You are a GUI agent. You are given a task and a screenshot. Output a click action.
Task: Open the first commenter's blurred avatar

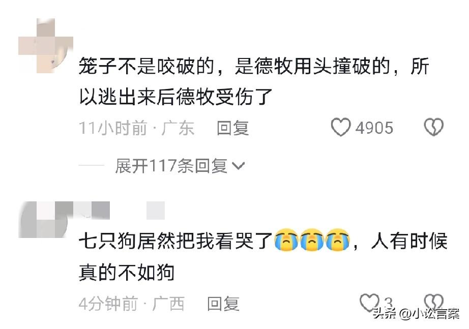click(46, 46)
